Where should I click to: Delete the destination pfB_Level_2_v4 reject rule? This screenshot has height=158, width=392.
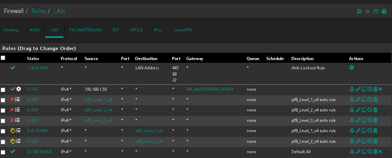[x=375, y=141]
